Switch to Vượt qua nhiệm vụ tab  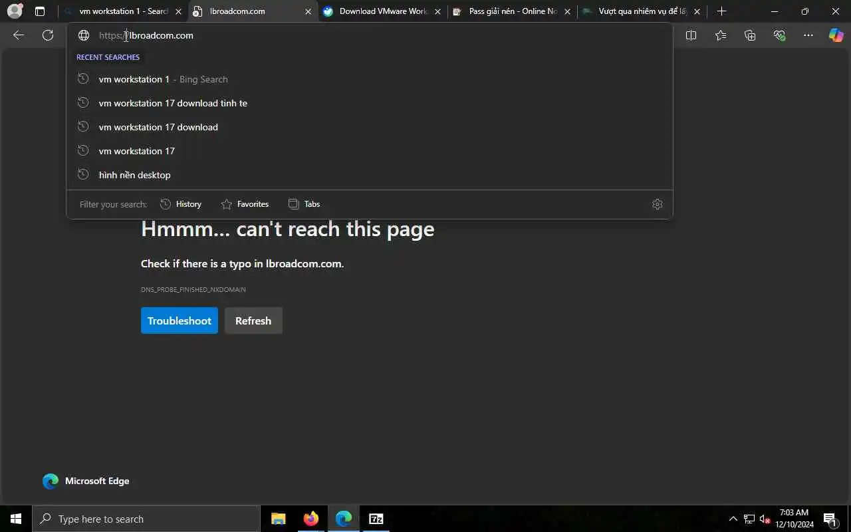tap(642, 11)
